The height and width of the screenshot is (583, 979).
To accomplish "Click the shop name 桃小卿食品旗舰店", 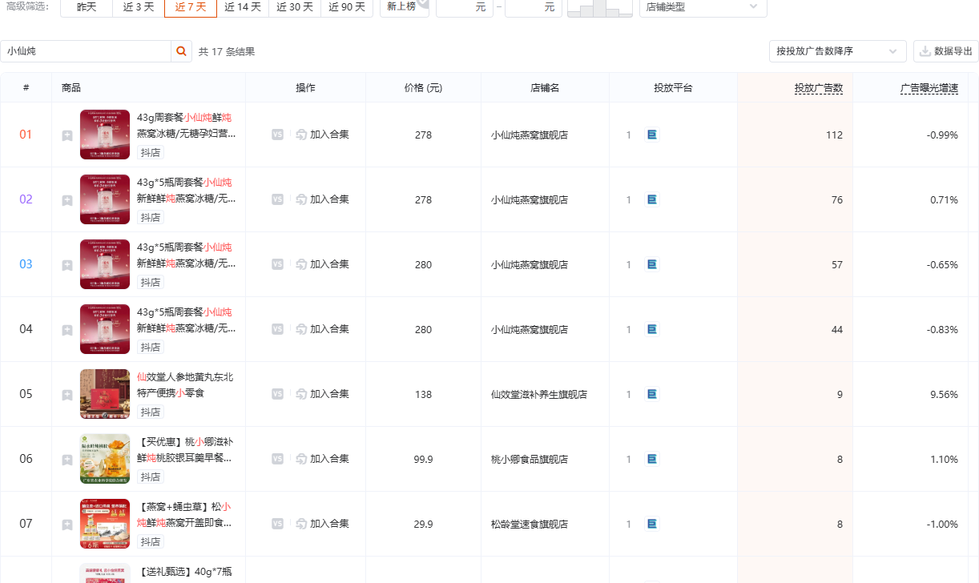I will pos(530,460).
